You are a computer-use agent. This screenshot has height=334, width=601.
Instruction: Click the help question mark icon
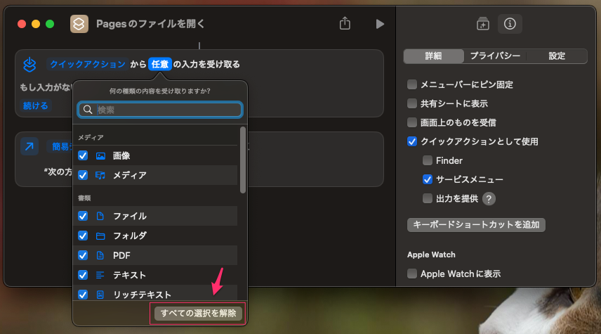[489, 199]
